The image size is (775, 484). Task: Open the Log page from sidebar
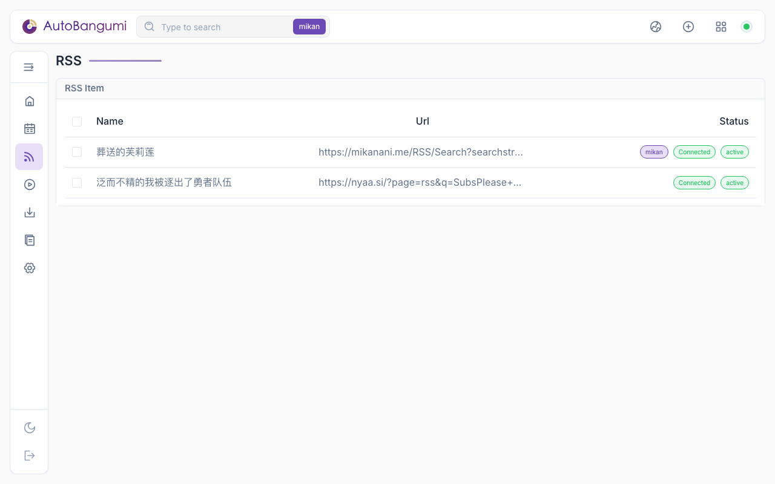(29, 240)
